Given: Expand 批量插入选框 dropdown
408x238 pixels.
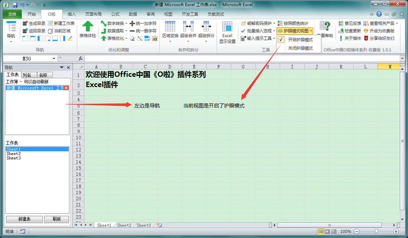Looking at the screenshot, I should tap(274, 31).
